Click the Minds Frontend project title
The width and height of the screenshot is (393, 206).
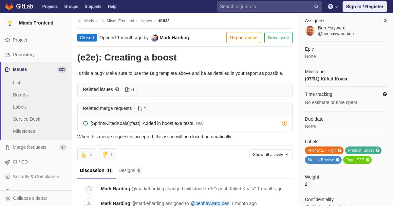pos(36,23)
